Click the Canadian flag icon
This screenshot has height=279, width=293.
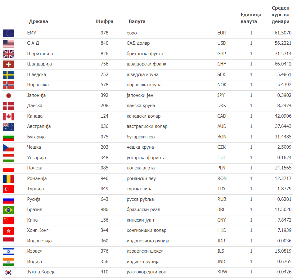coord(8,116)
